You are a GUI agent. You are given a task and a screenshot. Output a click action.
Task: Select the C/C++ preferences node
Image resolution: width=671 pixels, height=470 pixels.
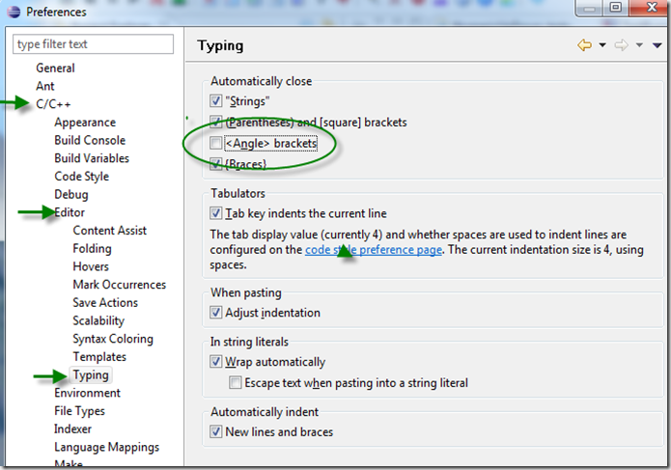point(53,104)
